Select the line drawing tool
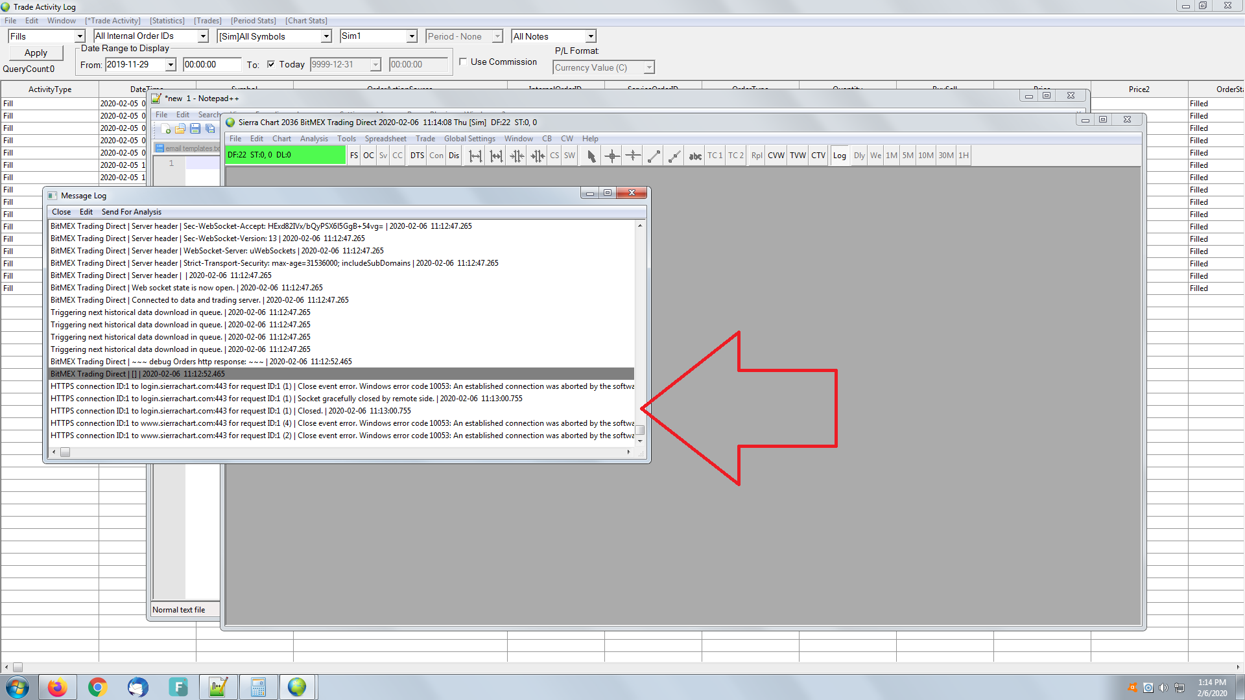 [654, 156]
